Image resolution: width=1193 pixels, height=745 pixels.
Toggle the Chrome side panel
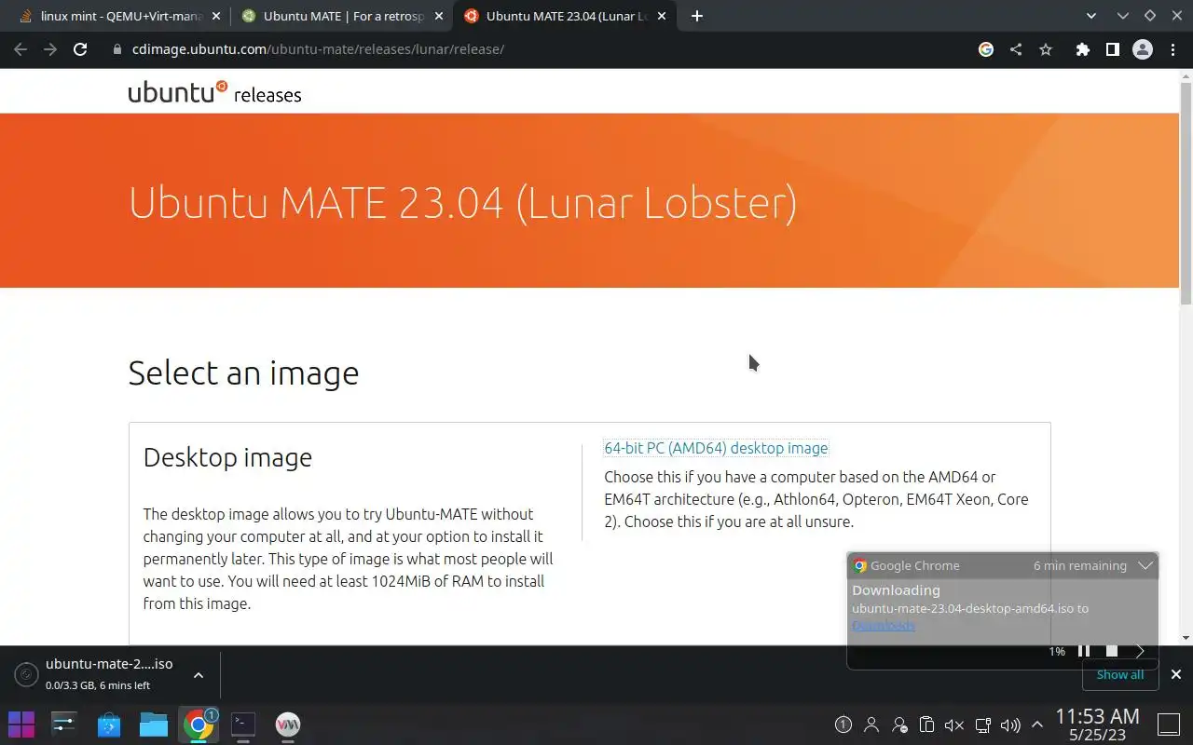[x=1112, y=49]
